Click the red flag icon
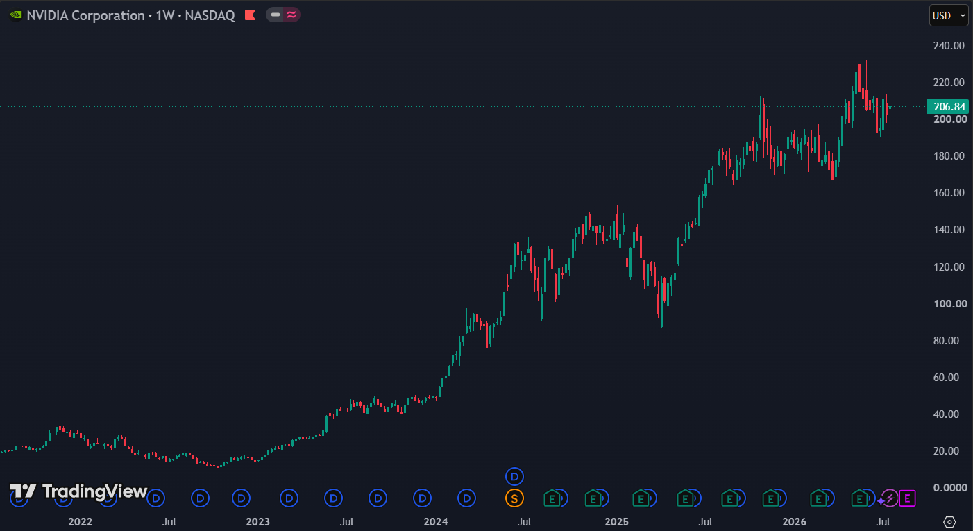973x531 pixels. click(x=251, y=15)
